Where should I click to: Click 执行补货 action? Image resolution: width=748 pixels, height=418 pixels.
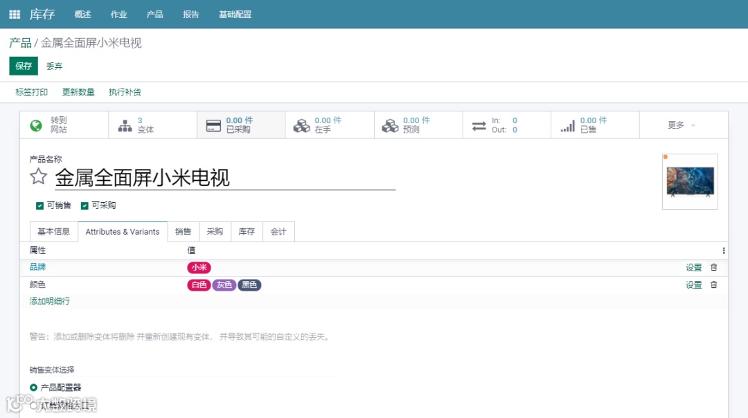point(125,93)
